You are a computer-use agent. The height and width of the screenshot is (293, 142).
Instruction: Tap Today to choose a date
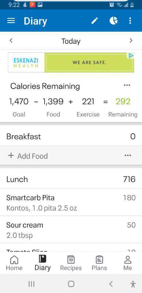[x=71, y=41]
